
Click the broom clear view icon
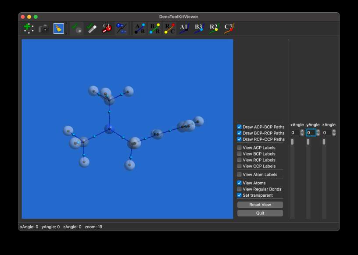[58, 28]
